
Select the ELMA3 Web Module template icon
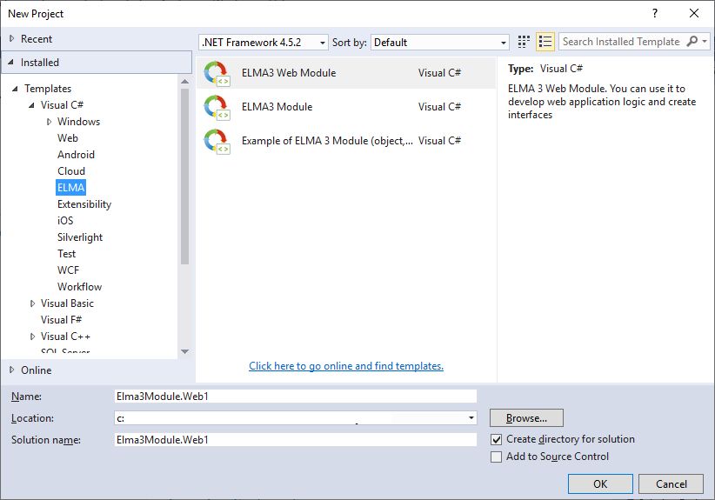coord(217,73)
